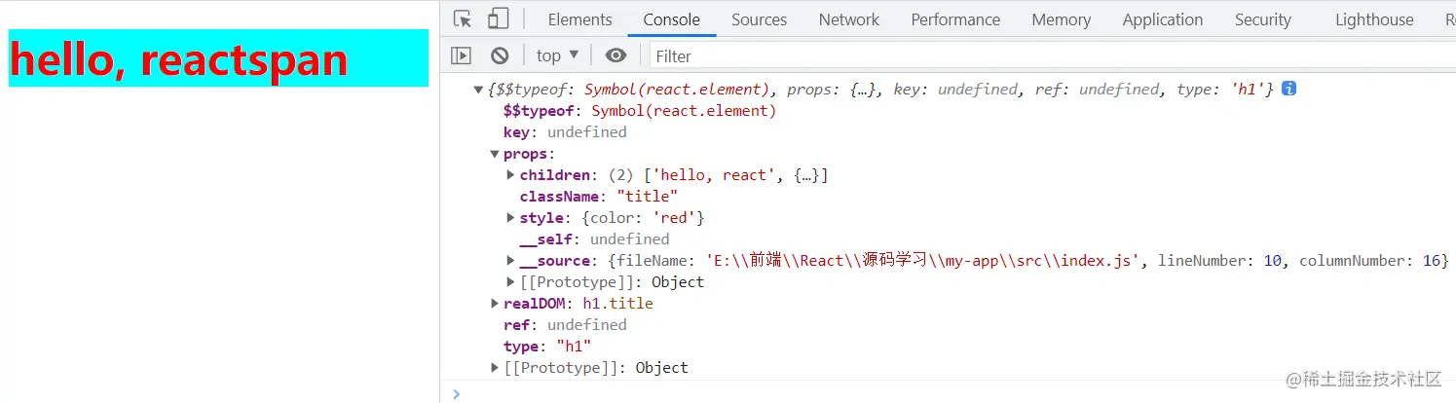Toggle the device toolbar icon
This screenshot has width=1456, height=403.
pyautogui.click(x=498, y=19)
